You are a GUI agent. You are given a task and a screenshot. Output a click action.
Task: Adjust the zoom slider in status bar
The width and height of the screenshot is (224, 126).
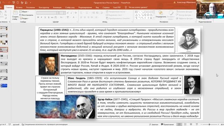[x=209, y=125]
